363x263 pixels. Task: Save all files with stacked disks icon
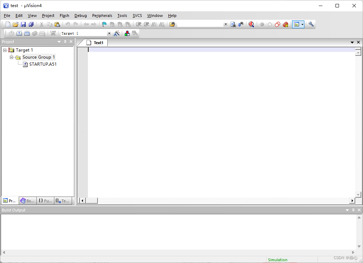point(31,24)
